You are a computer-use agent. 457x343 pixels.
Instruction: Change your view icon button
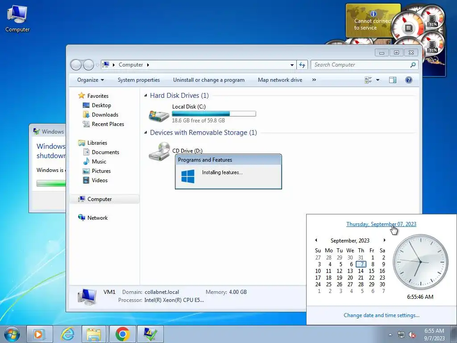click(x=368, y=80)
